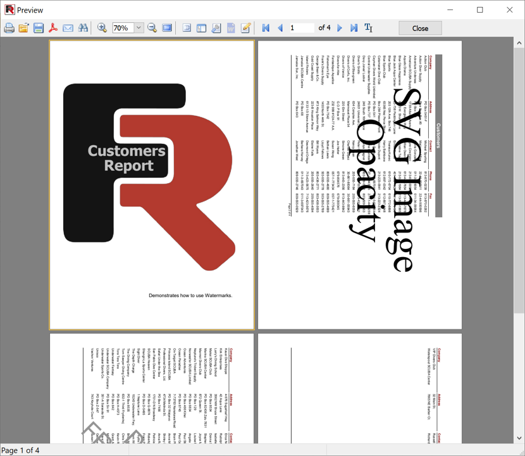
Task: Click the Edit page pencil icon
Action: pyautogui.click(x=246, y=28)
